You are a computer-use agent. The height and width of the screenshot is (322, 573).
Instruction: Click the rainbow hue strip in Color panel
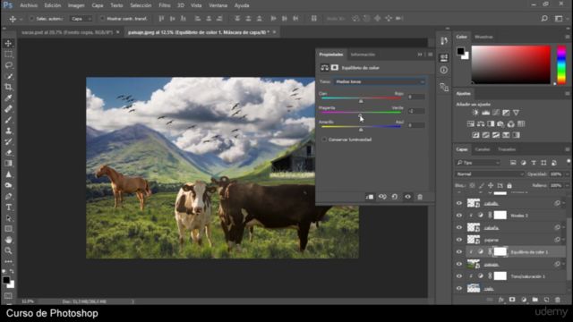point(561,65)
